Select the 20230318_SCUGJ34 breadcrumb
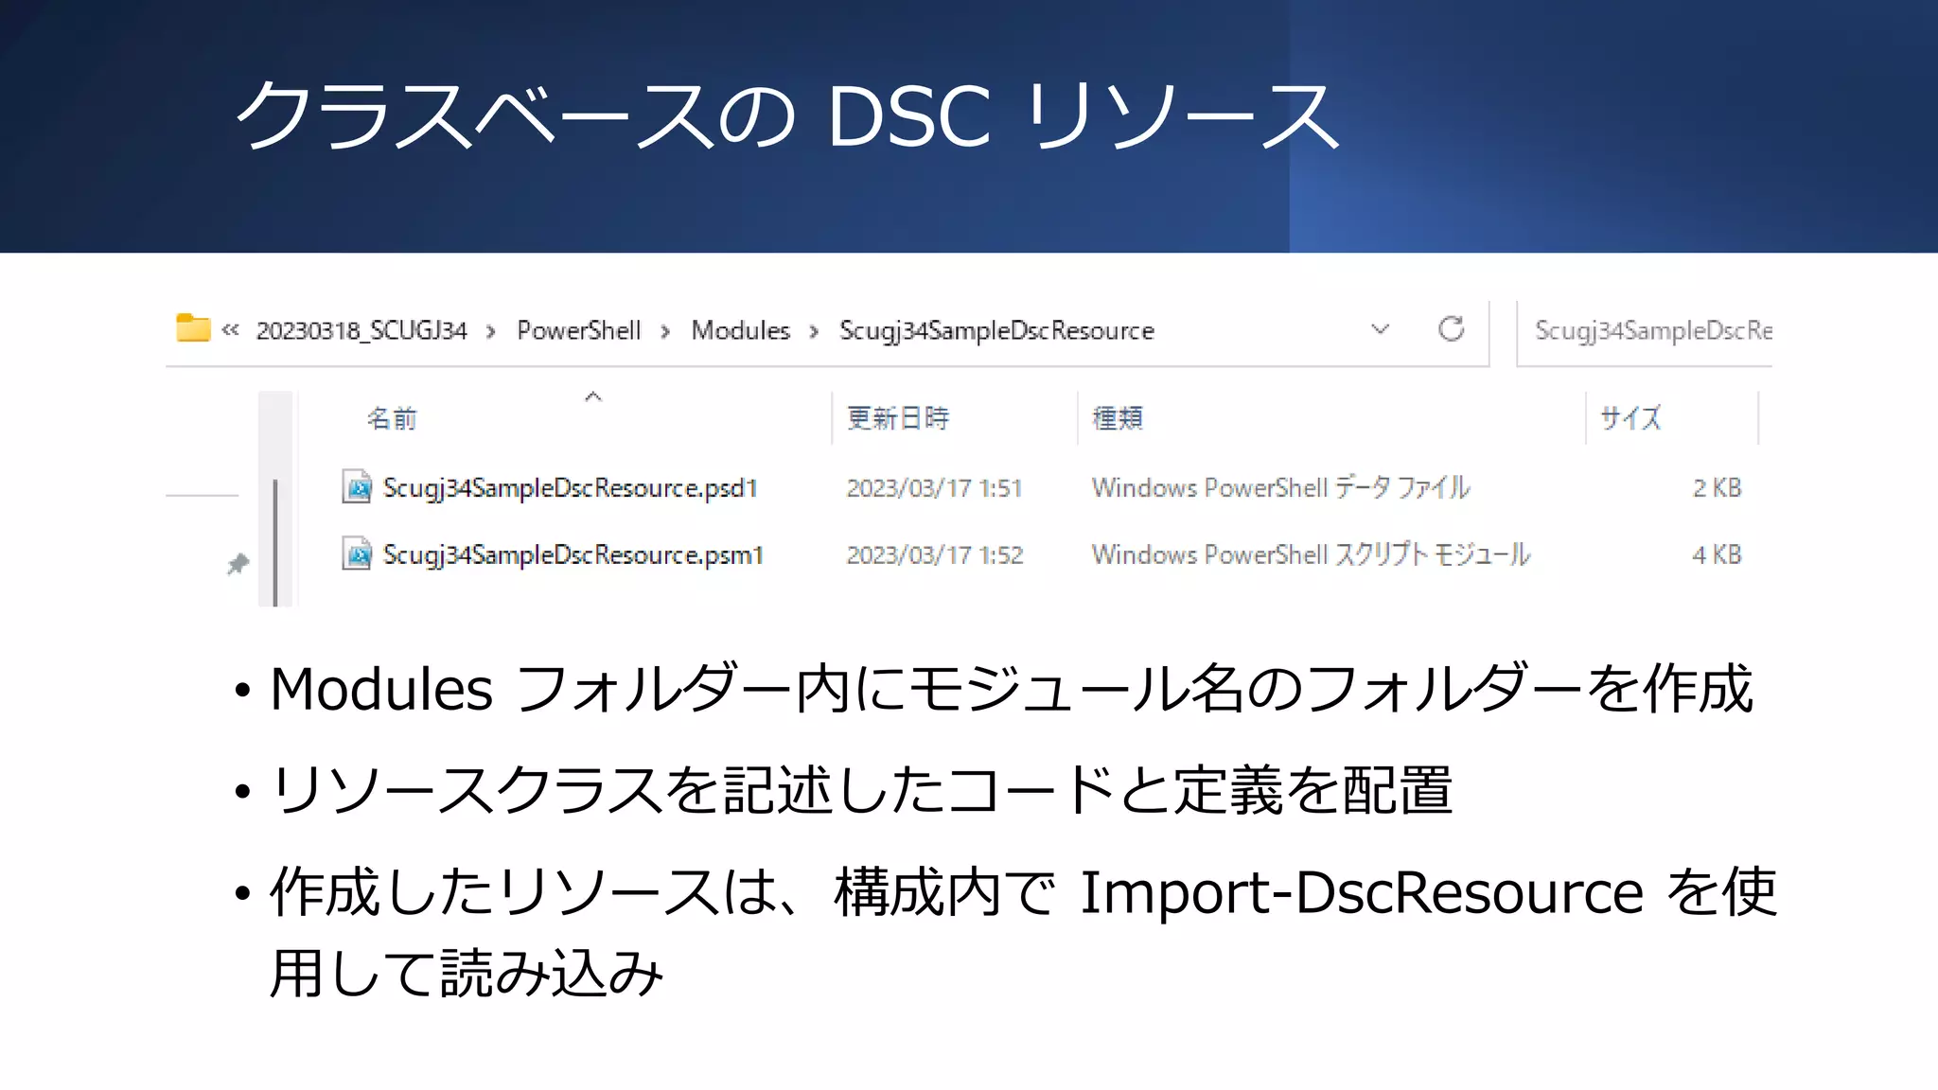 (361, 330)
